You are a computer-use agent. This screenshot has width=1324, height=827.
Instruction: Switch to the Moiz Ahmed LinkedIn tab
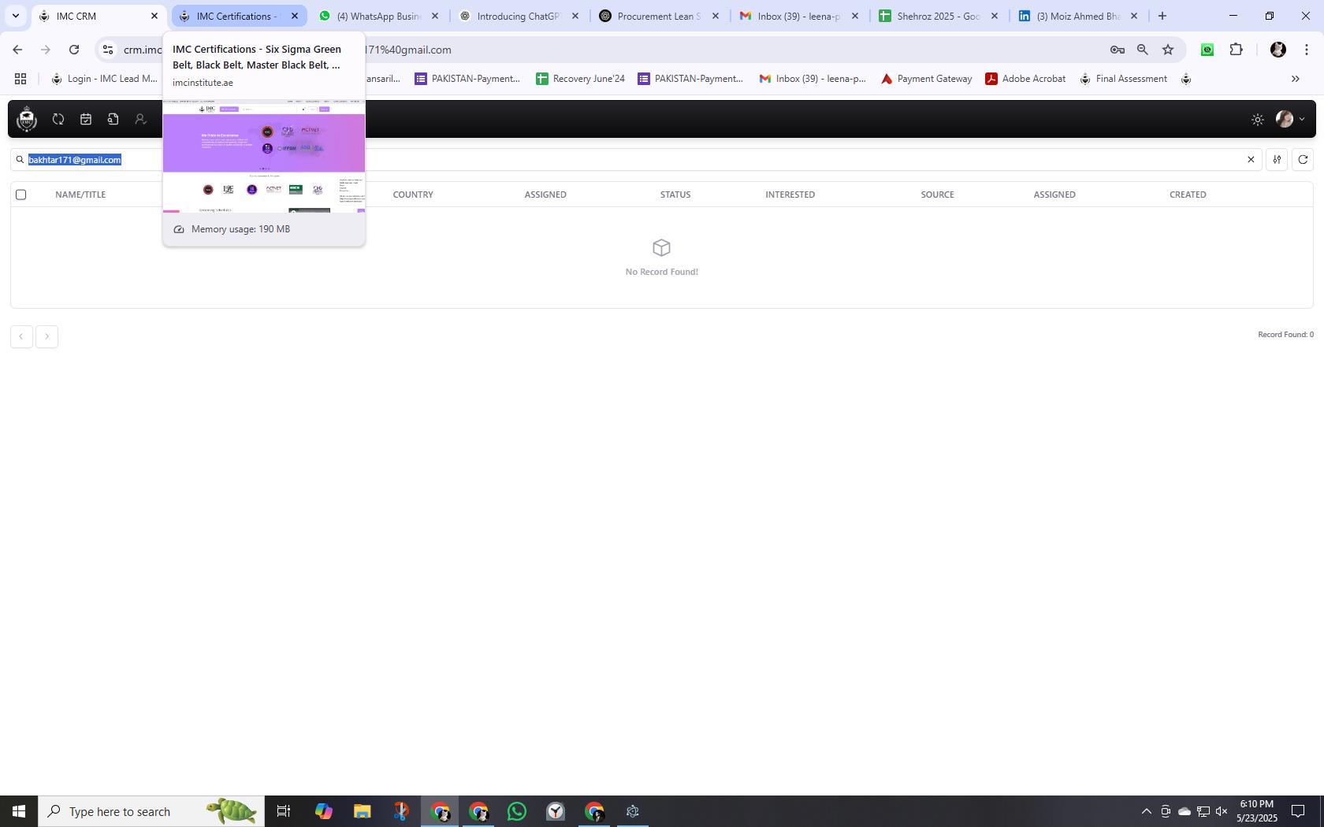(1079, 16)
